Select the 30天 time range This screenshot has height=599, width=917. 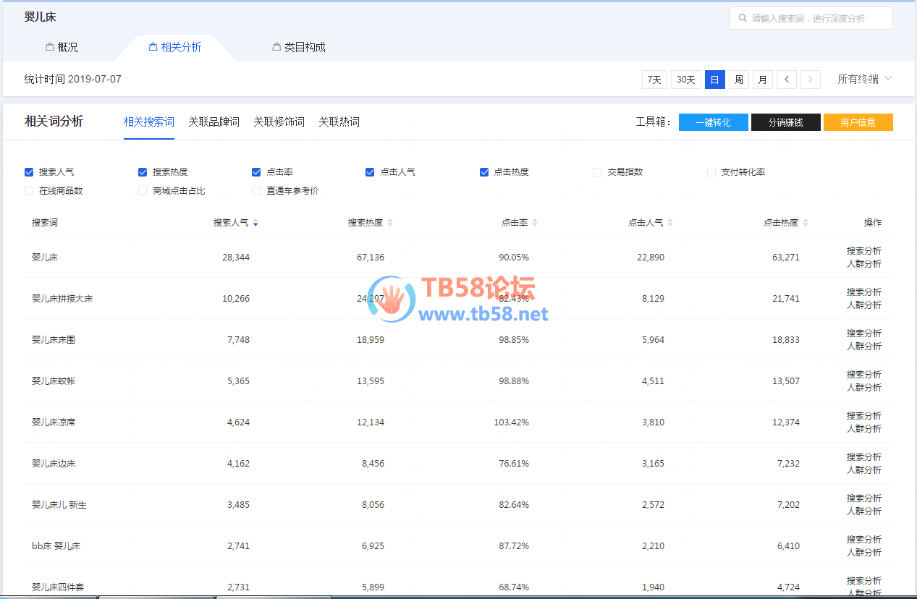point(685,80)
